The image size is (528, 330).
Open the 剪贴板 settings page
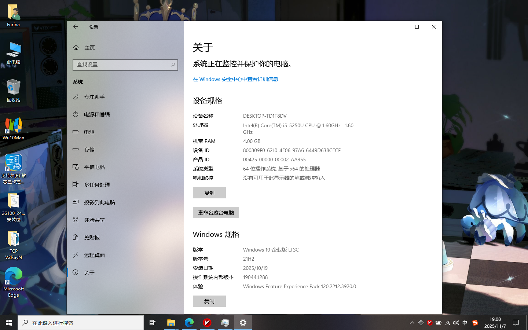[92, 237]
